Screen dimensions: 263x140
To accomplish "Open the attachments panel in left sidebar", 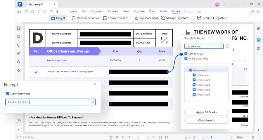I will (x=19, y=54).
